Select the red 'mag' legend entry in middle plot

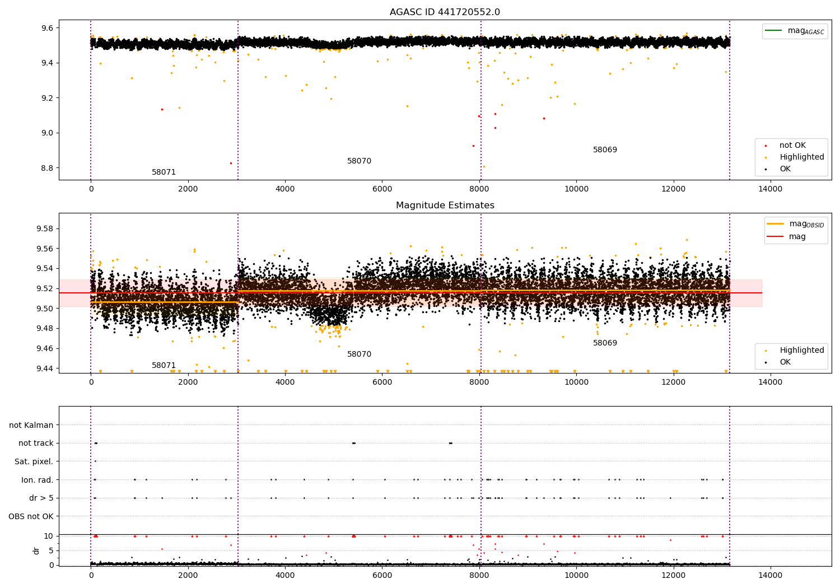(x=786, y=237)
